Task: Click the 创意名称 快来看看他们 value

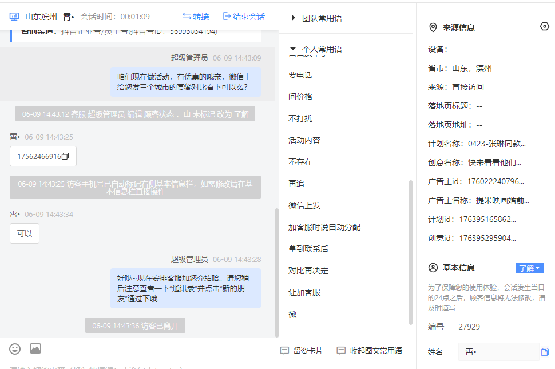Action: [494, 162]
